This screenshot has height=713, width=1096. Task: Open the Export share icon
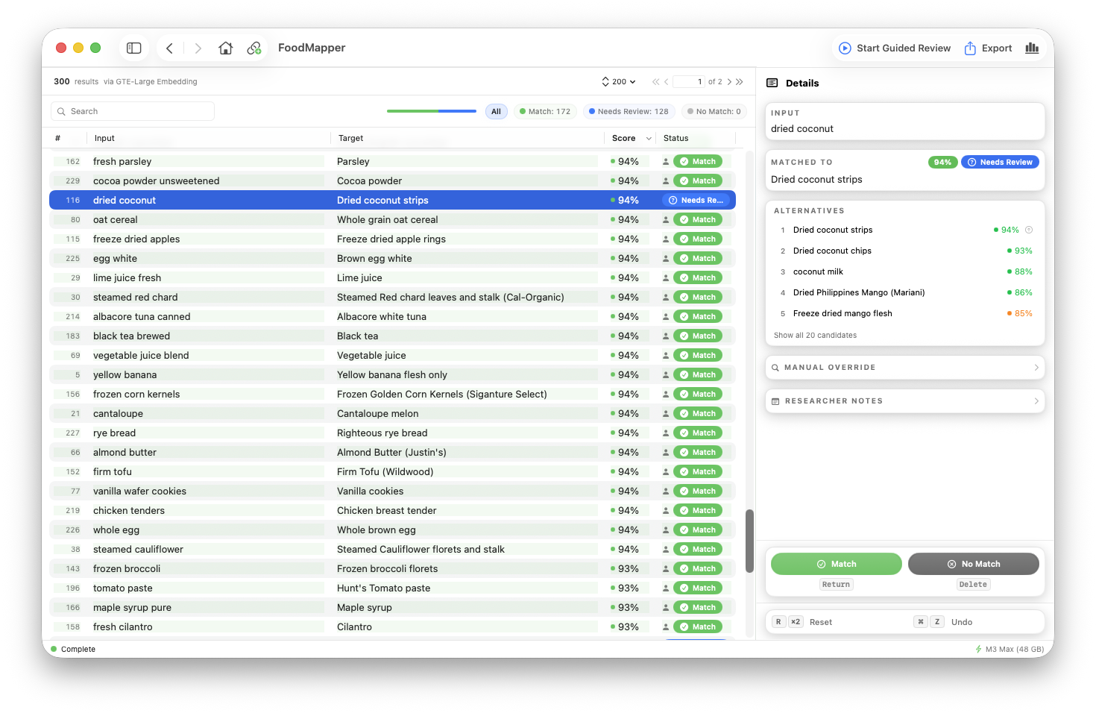[x=970, y=48]
